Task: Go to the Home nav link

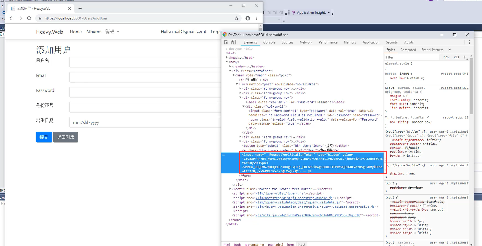Action: pyautogui.click(x=76, y=32)
